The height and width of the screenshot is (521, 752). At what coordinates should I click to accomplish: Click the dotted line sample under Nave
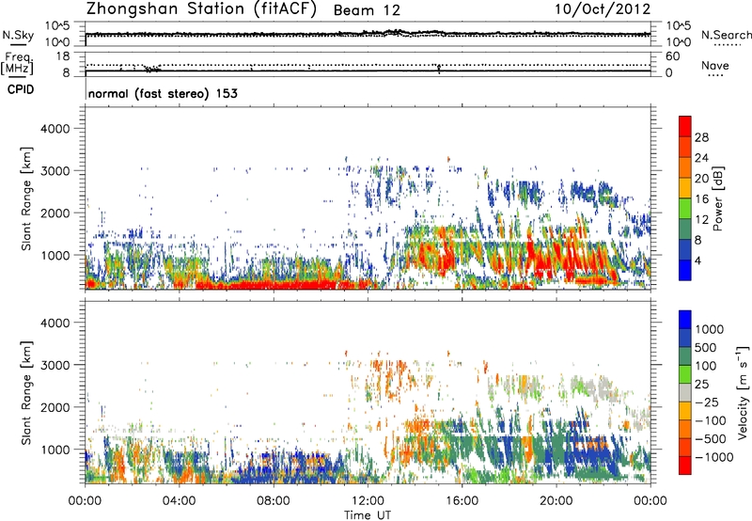[x=715, y=75]
